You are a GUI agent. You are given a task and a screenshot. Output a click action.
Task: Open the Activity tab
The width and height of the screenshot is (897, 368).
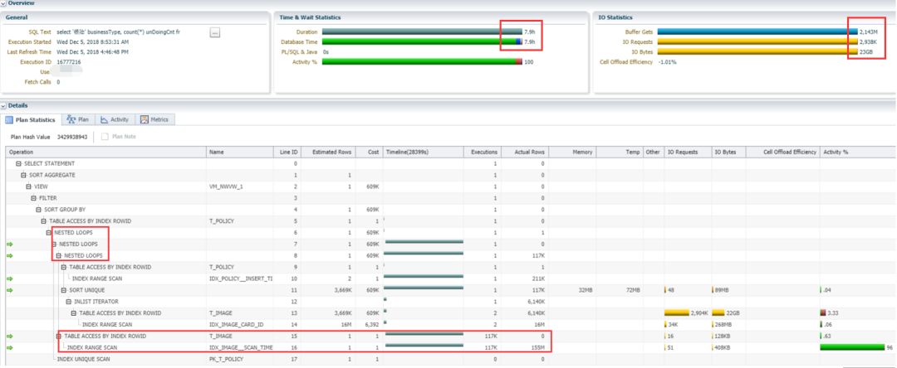(115, 120)
